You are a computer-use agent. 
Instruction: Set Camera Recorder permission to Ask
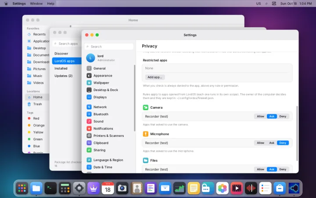272,116
